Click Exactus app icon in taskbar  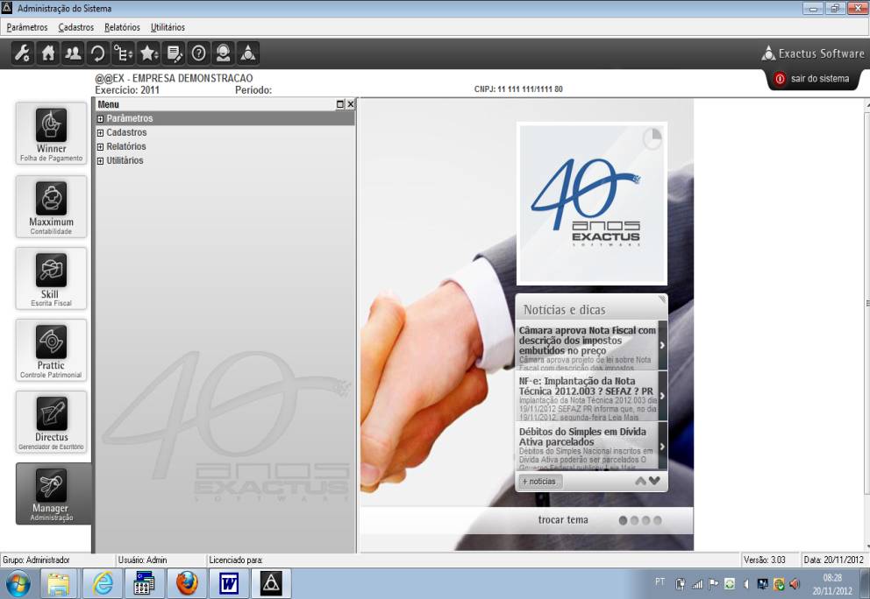(x=271, y=583)
